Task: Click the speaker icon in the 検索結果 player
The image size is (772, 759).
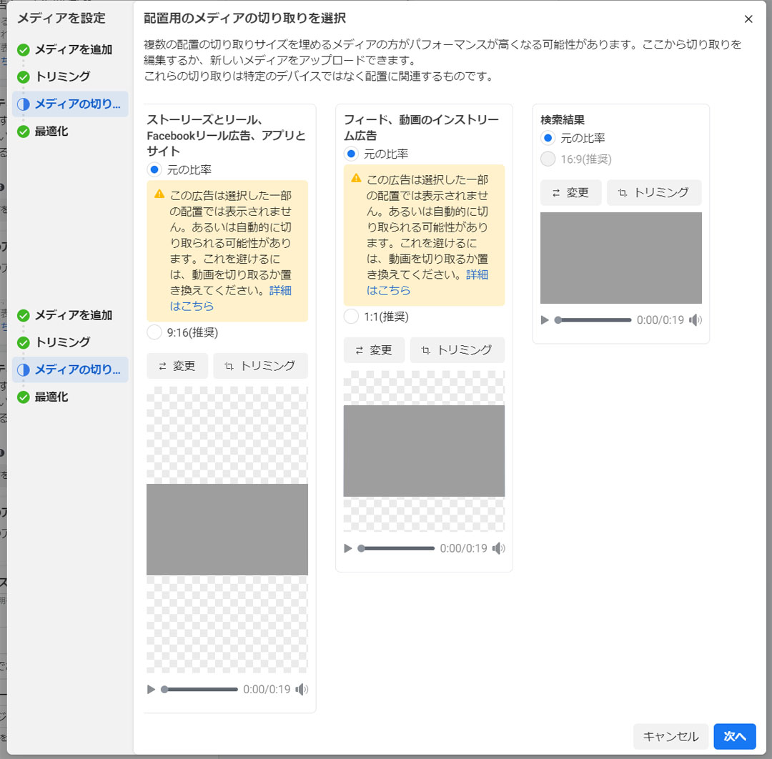Action: tap(695, 319)
